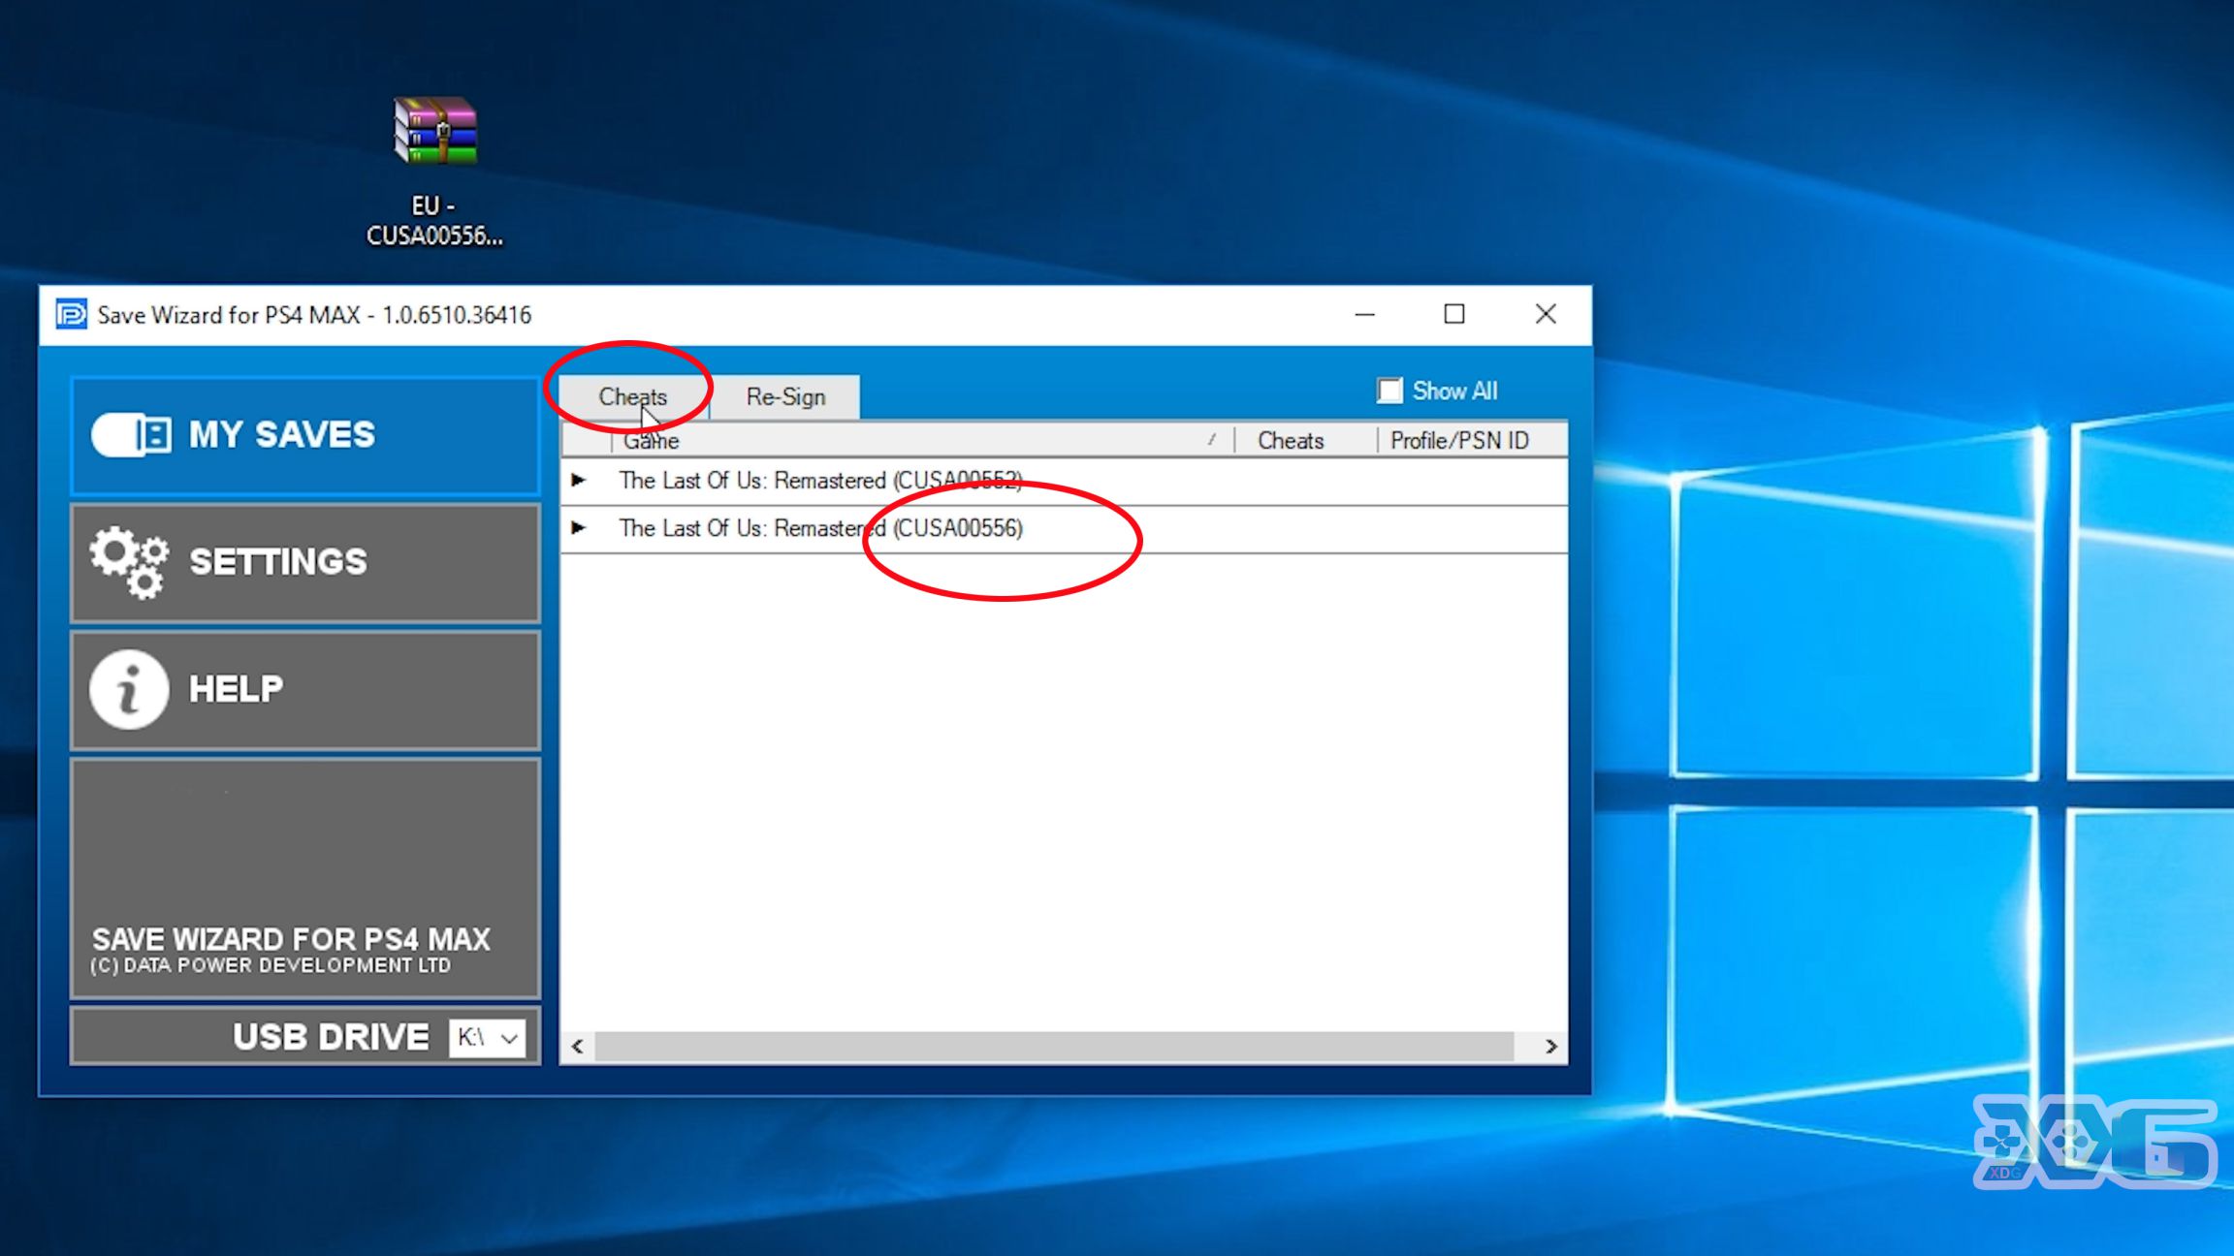Open the USB DRIVE K:\ dropdown

(488, 1037)
